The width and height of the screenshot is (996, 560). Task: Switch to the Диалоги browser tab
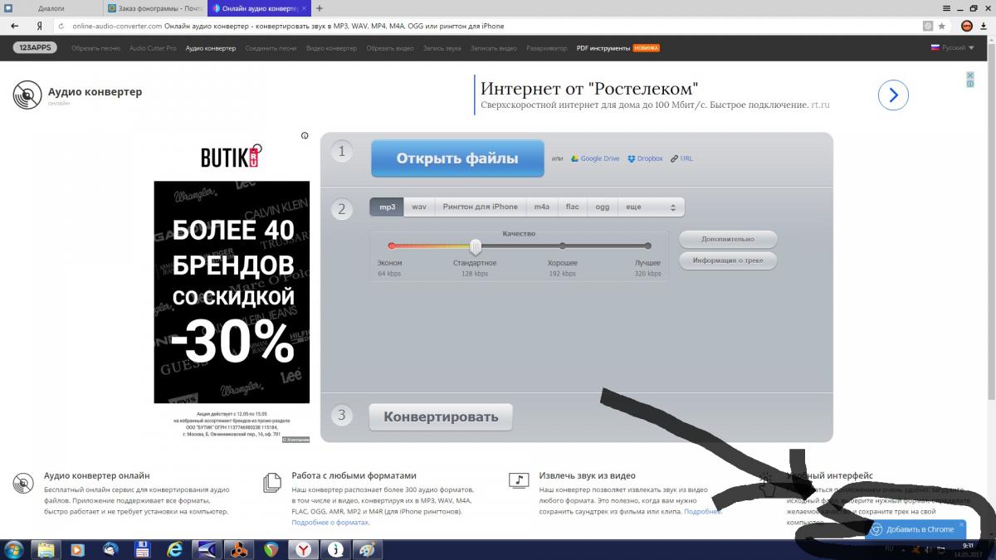point(51,7)
